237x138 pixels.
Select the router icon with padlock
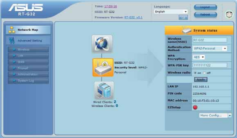103,68
